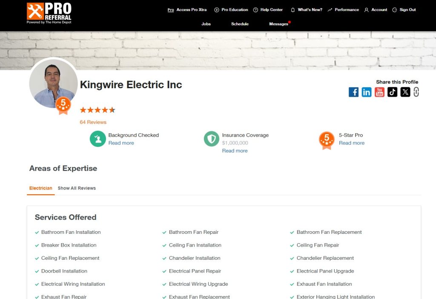Read more about Insurance Coverage
This screenshot has width=436, height=299.
pyautogui.click(x=235, y=151)
